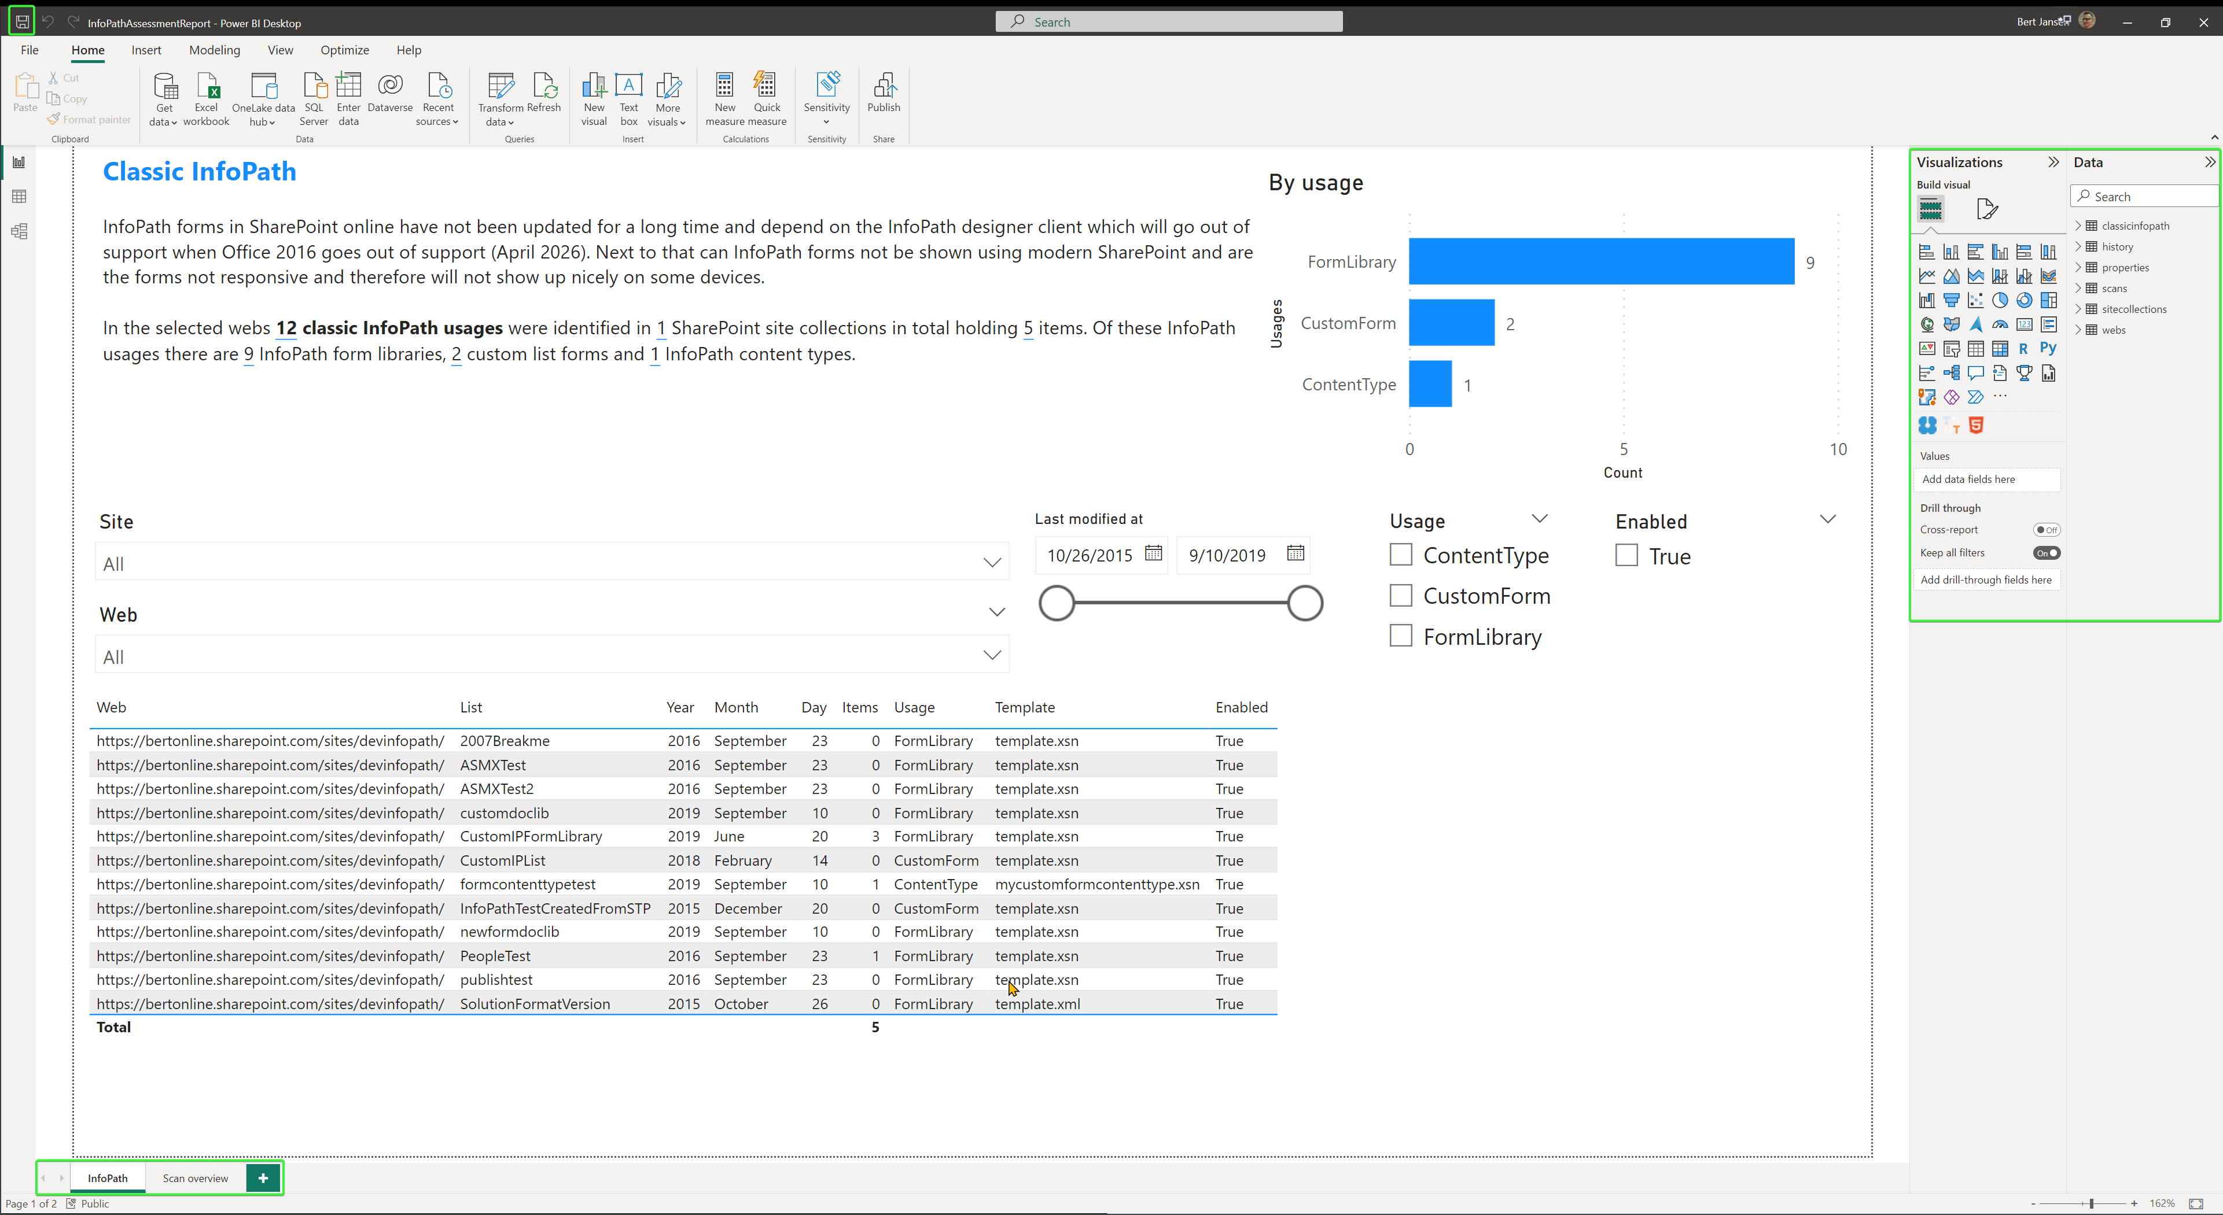2223x1215 pixels.
Task: Pick the Gauge visual
Action: click(2000, 324)
